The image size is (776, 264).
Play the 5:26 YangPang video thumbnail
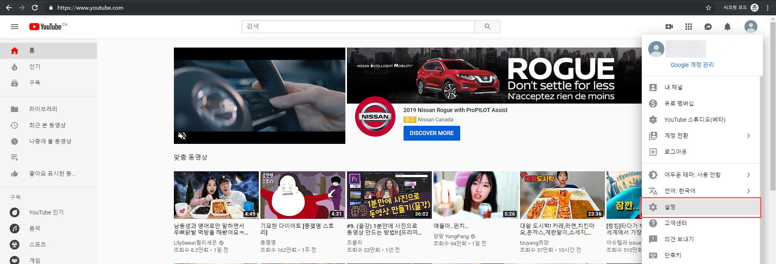click(x=476, y=195)
